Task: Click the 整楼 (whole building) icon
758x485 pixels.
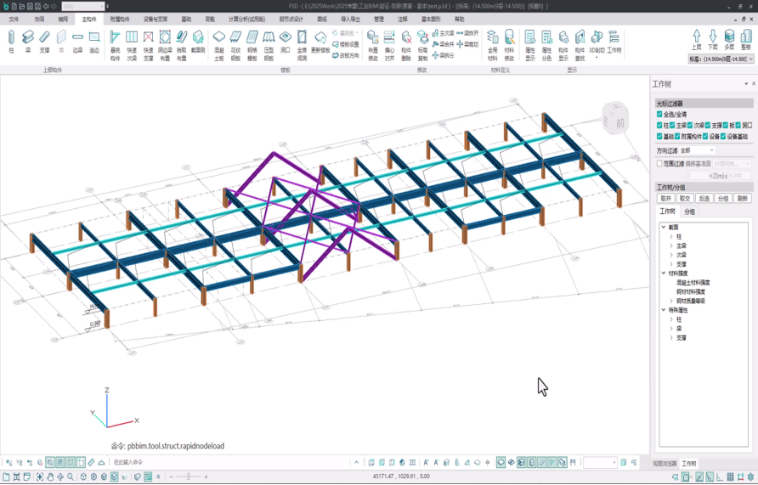Action: tap(745, 38)
